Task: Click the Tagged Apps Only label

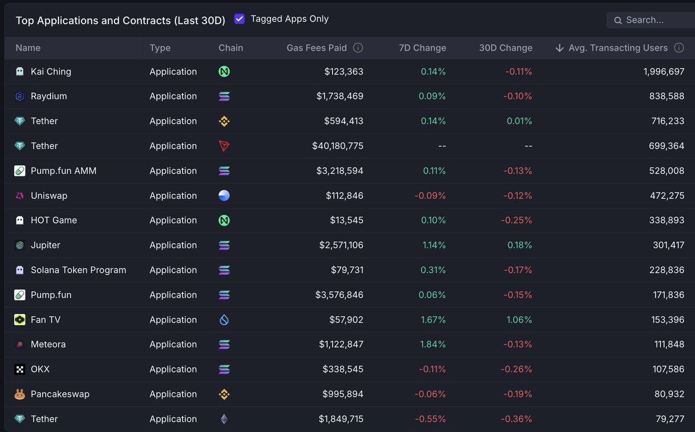Action: pyautogui.click(x=290, y=19)
